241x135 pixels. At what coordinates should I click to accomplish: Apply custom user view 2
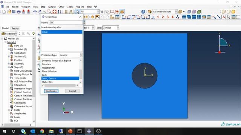(x=163, y=17)
